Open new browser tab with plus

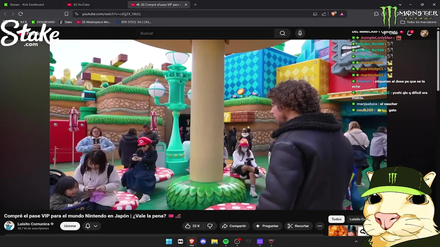click(195, 5)
